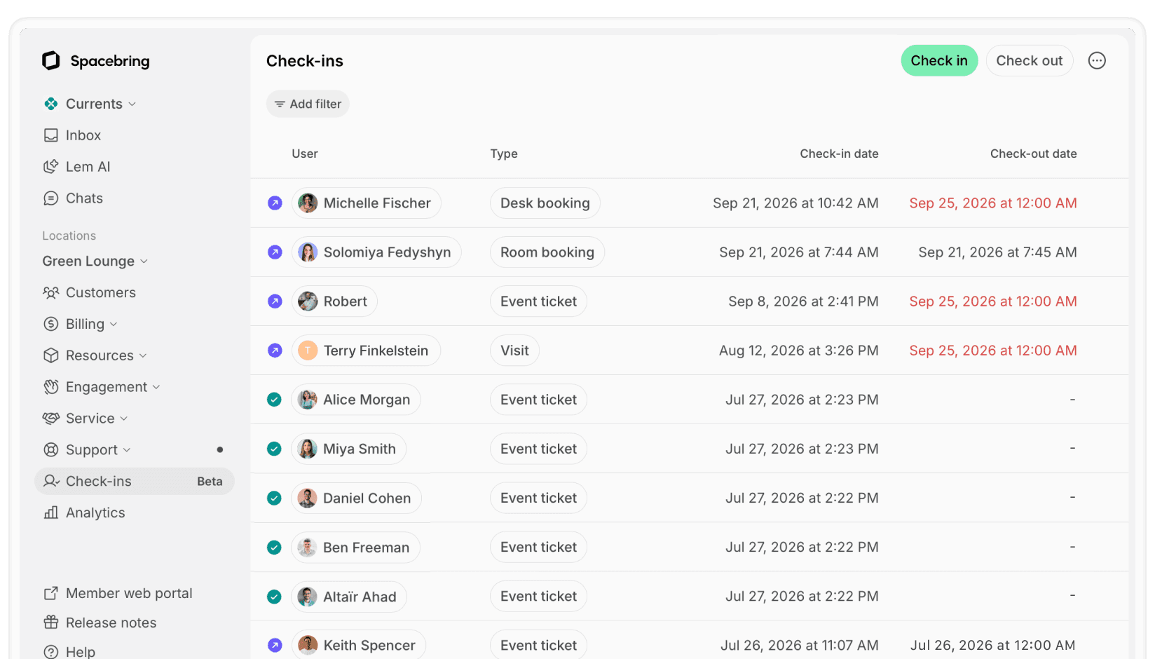Click 'Aug 12, 2026 at 3:26 PM' cell
The image size is (1155, 659).
pyautogui.click(x=798, y=351)
